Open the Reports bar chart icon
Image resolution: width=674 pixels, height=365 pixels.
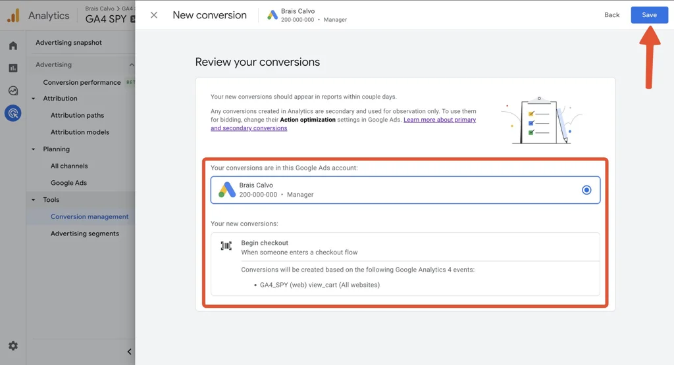click(13, 68)
